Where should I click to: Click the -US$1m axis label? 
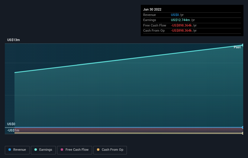coord(13,130)
